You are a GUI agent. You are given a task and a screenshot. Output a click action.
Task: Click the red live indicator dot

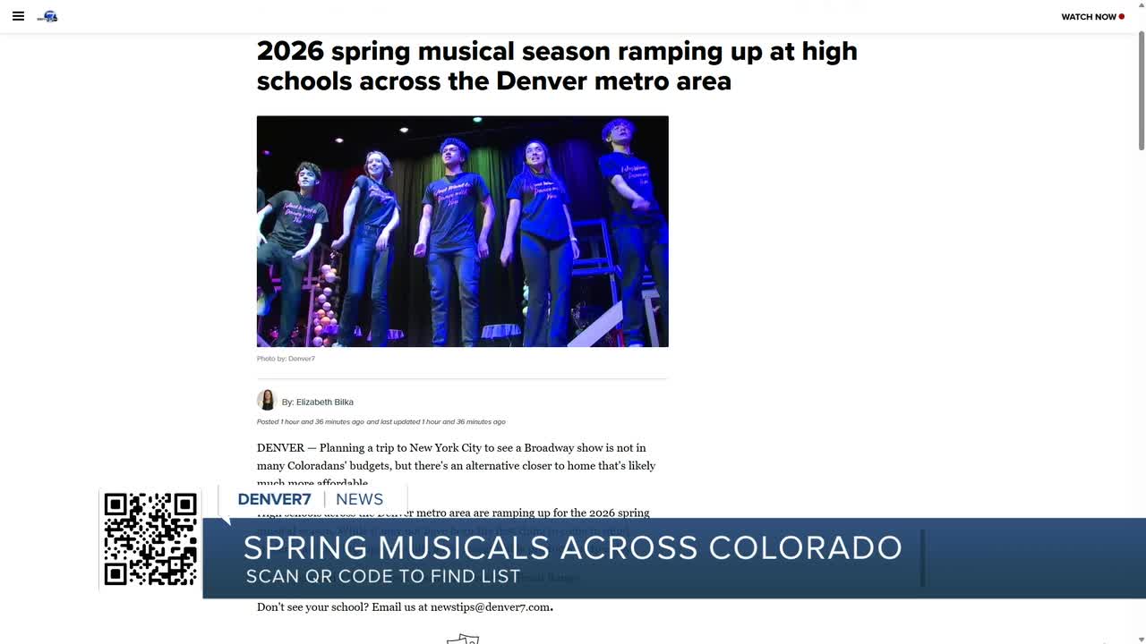[x=1122, y=17]
